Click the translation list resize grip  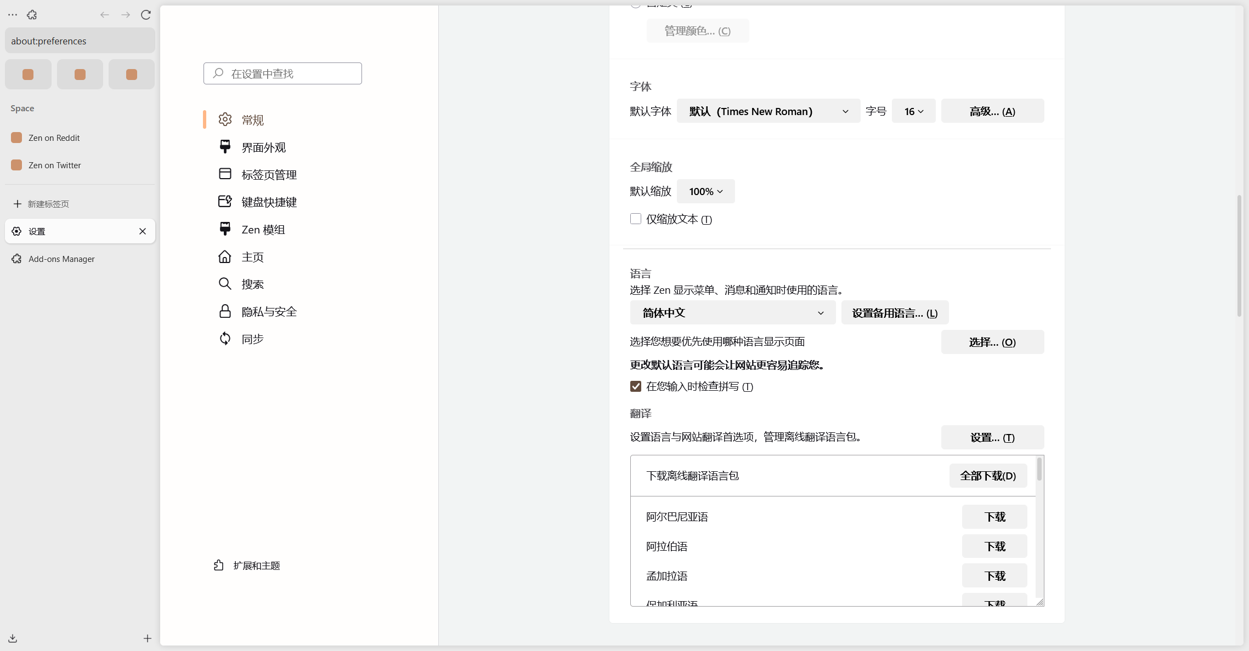click(1040, 602)
